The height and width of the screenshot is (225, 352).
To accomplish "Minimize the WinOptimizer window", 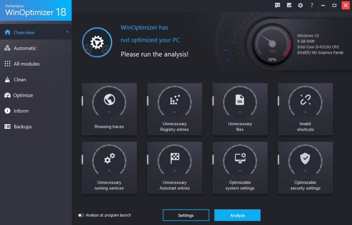I will click(323, 5).
